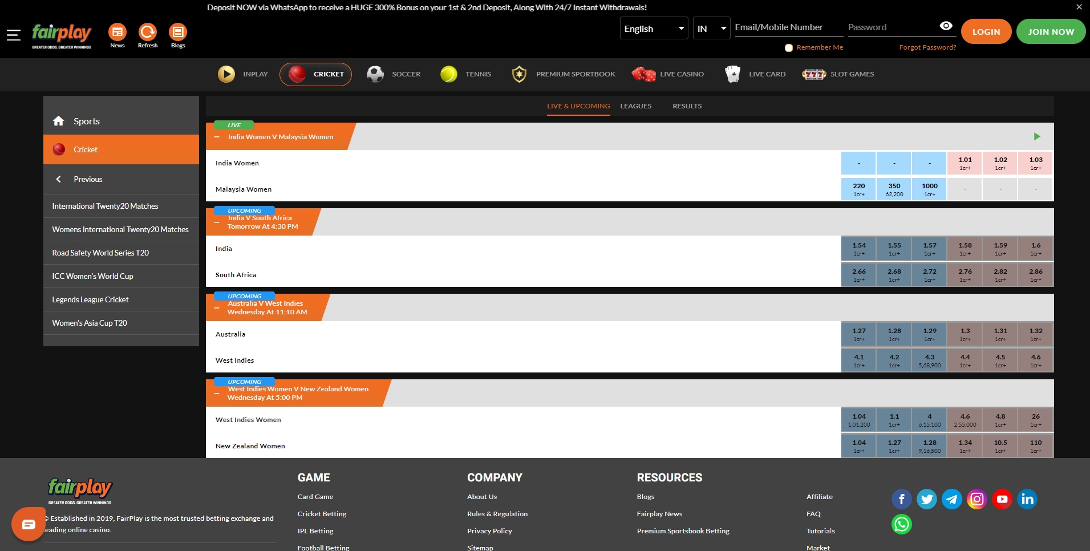Open the Tennis ball category
Screen dimensions: 1090x551
pyautogui.click(x=449, y=74)
